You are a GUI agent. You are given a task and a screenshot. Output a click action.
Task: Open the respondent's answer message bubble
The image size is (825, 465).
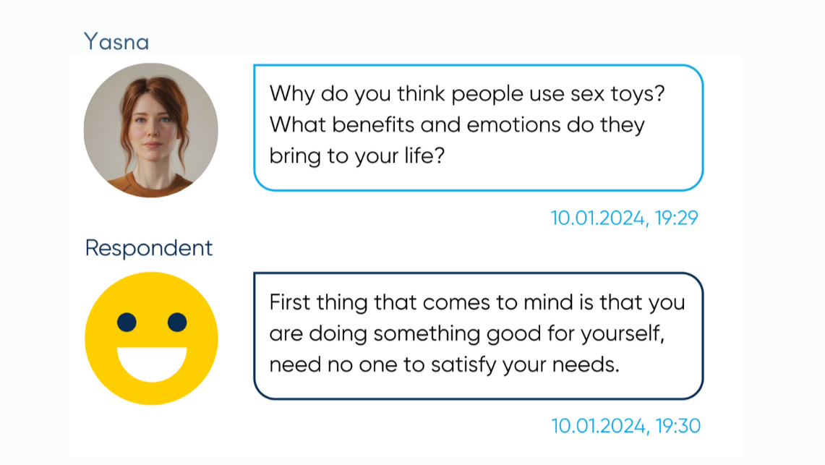[x=478, y=336]
